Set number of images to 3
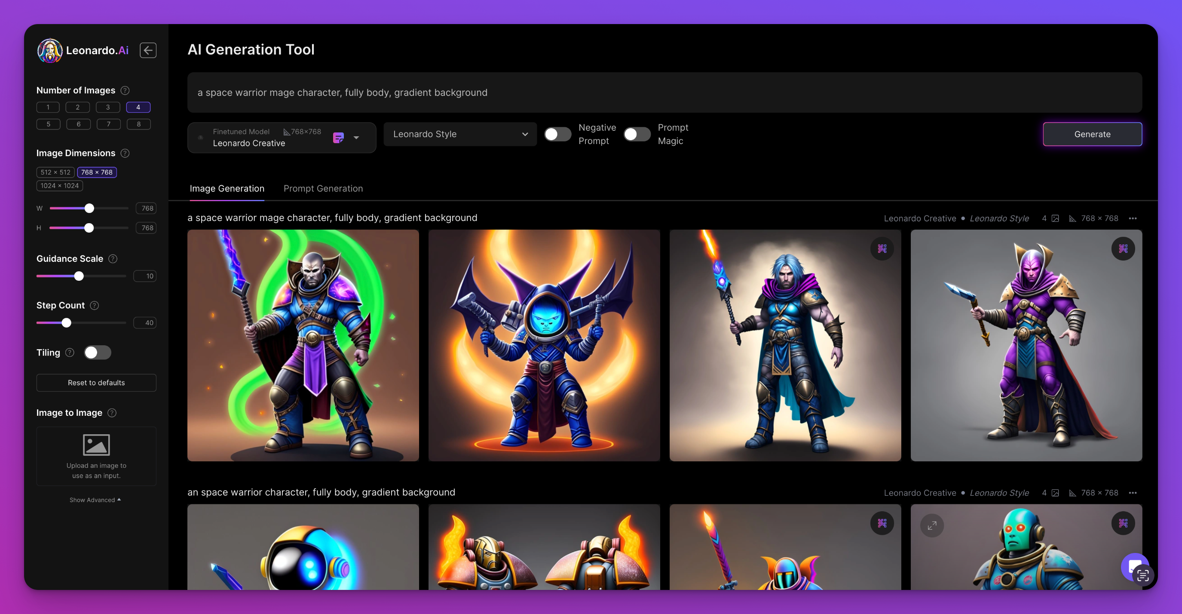 click(x=108, y=107)
